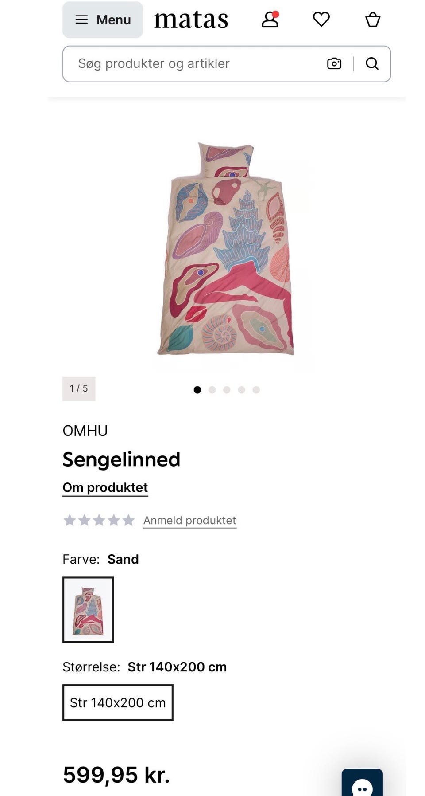Screen dimensions: 425x796
Task: Jump to fourth carousel image dot
Action: click(241, 390)
